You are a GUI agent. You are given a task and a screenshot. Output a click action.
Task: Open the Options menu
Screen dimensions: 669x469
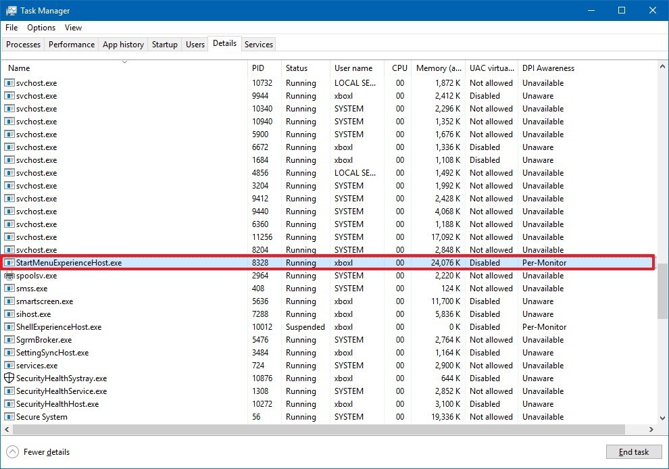41,28
